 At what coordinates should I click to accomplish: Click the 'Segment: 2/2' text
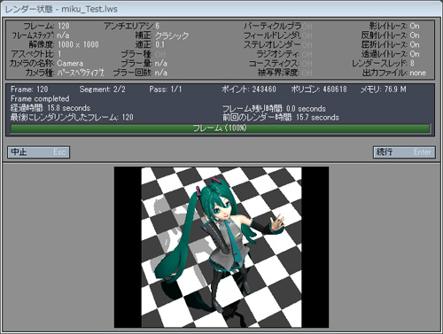[x=102, y=89]
